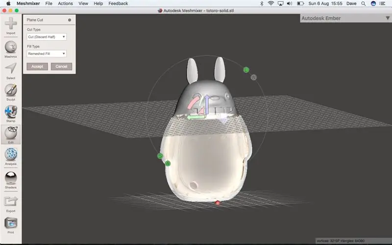392x245 pixels.
Task: Click the Plane Cut panel title
Action: [x=35, y=20]
